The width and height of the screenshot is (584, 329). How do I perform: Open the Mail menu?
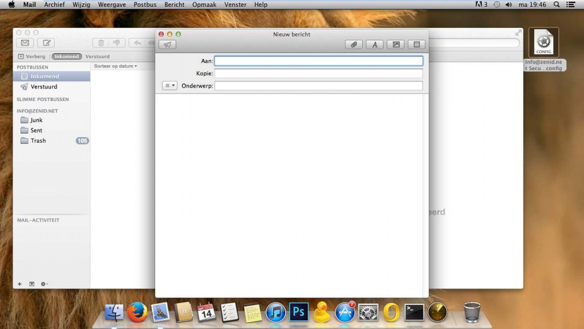[30, 5]
